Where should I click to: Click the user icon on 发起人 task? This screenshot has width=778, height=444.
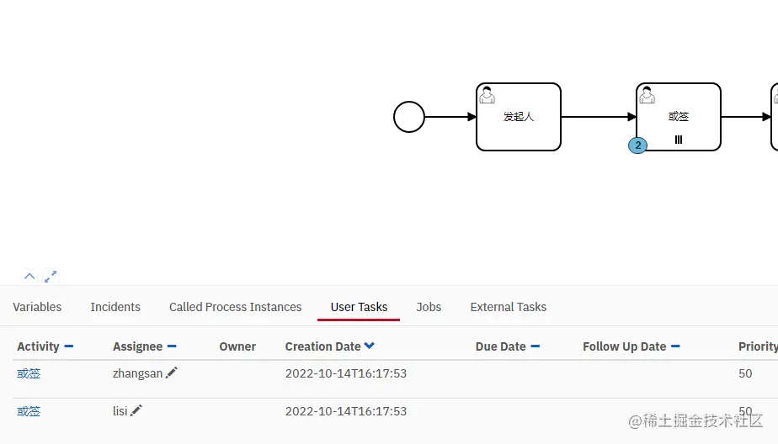point(487,95)
